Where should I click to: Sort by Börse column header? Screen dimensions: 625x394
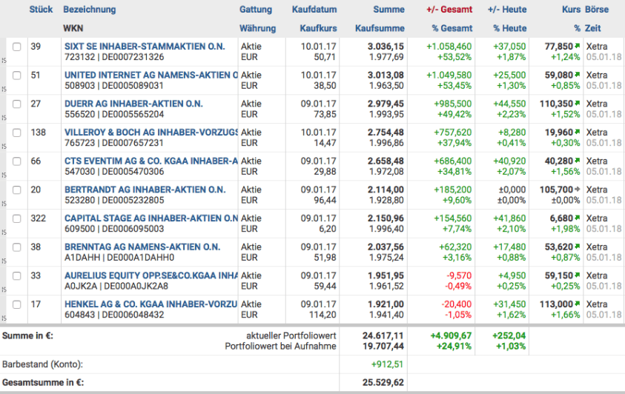pos(597,10)
